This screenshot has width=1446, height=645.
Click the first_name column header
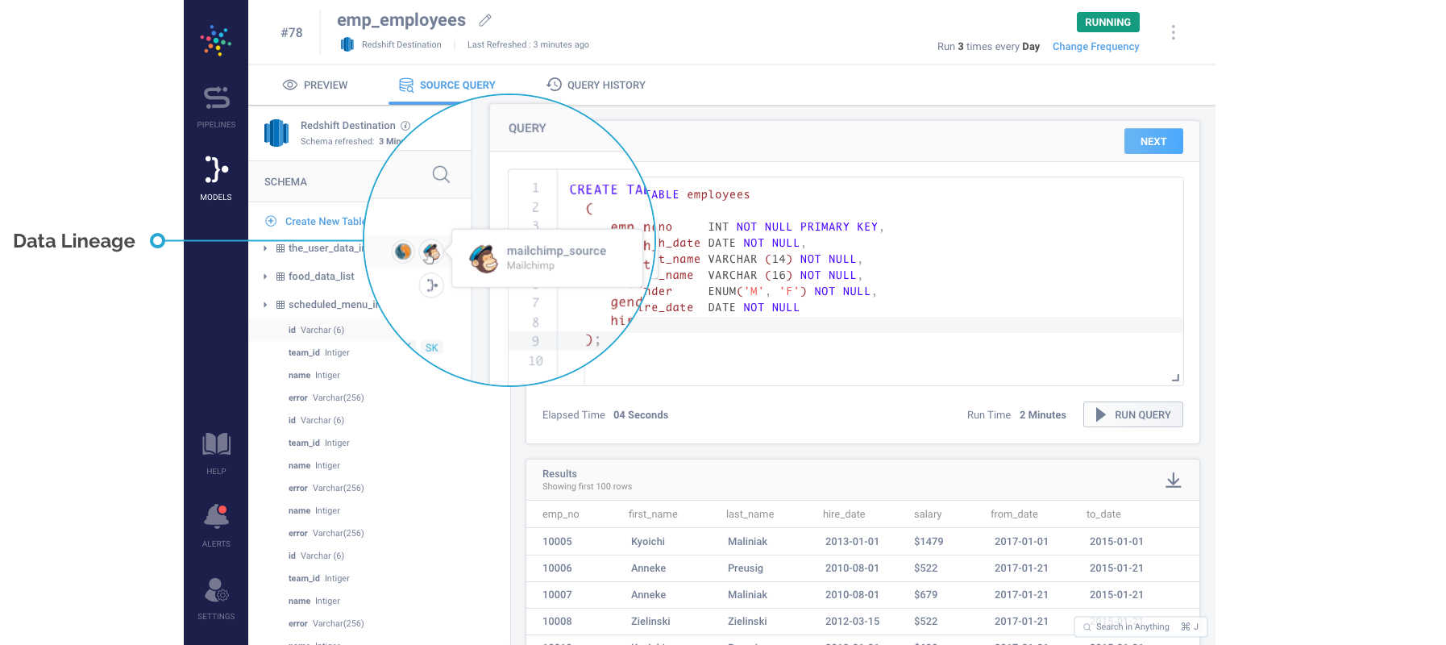coord(653,514)
